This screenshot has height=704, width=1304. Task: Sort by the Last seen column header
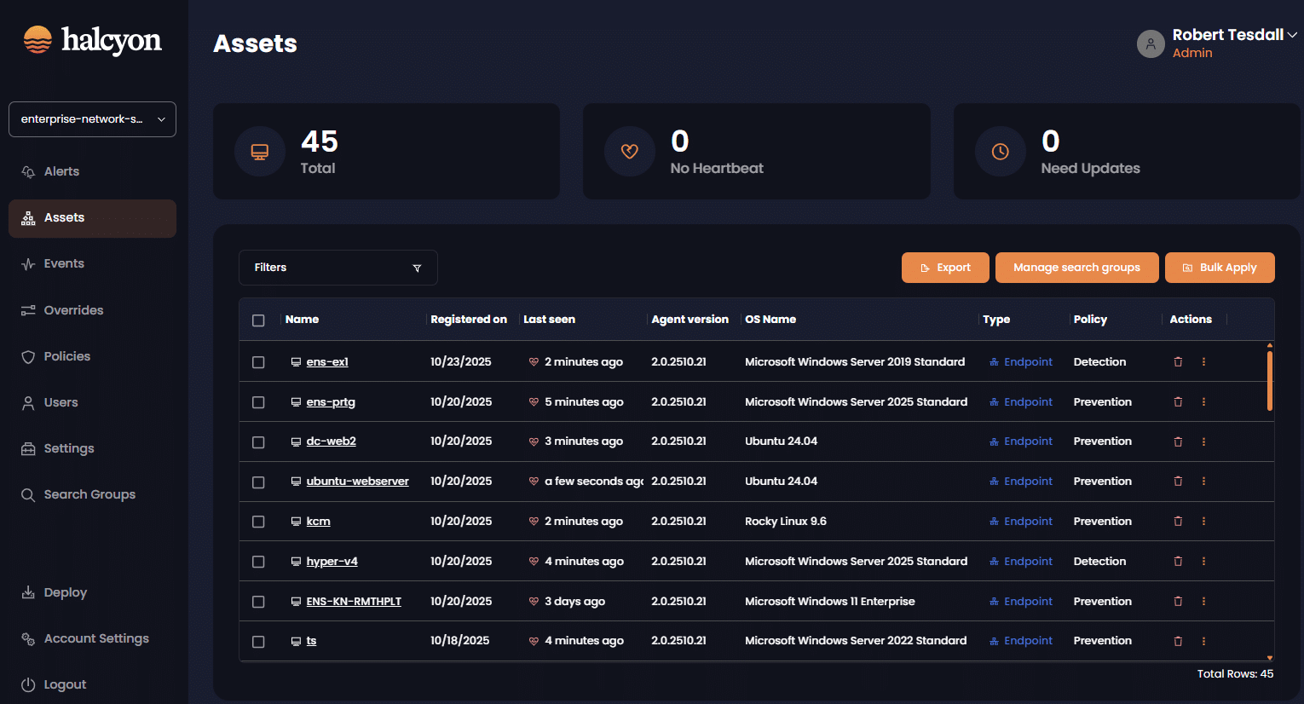(x=549, y=320)
